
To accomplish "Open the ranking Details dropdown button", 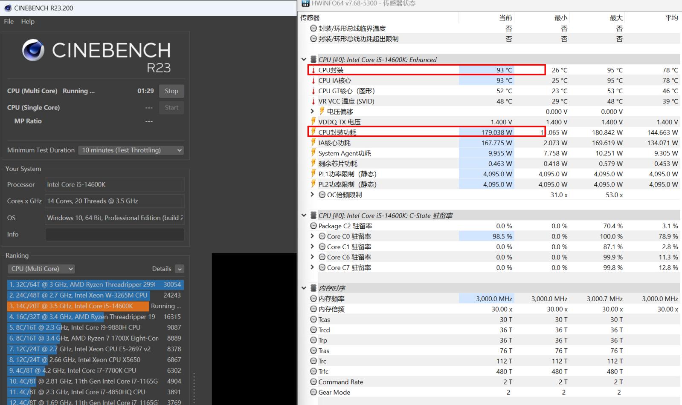I will tap(180, 269).
